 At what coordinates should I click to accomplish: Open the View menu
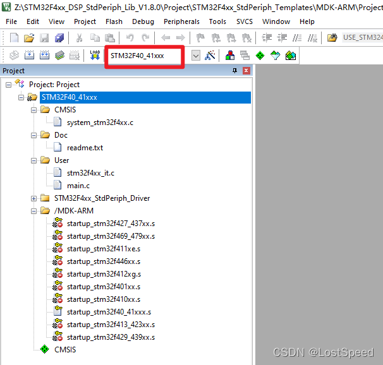(56, 21)
